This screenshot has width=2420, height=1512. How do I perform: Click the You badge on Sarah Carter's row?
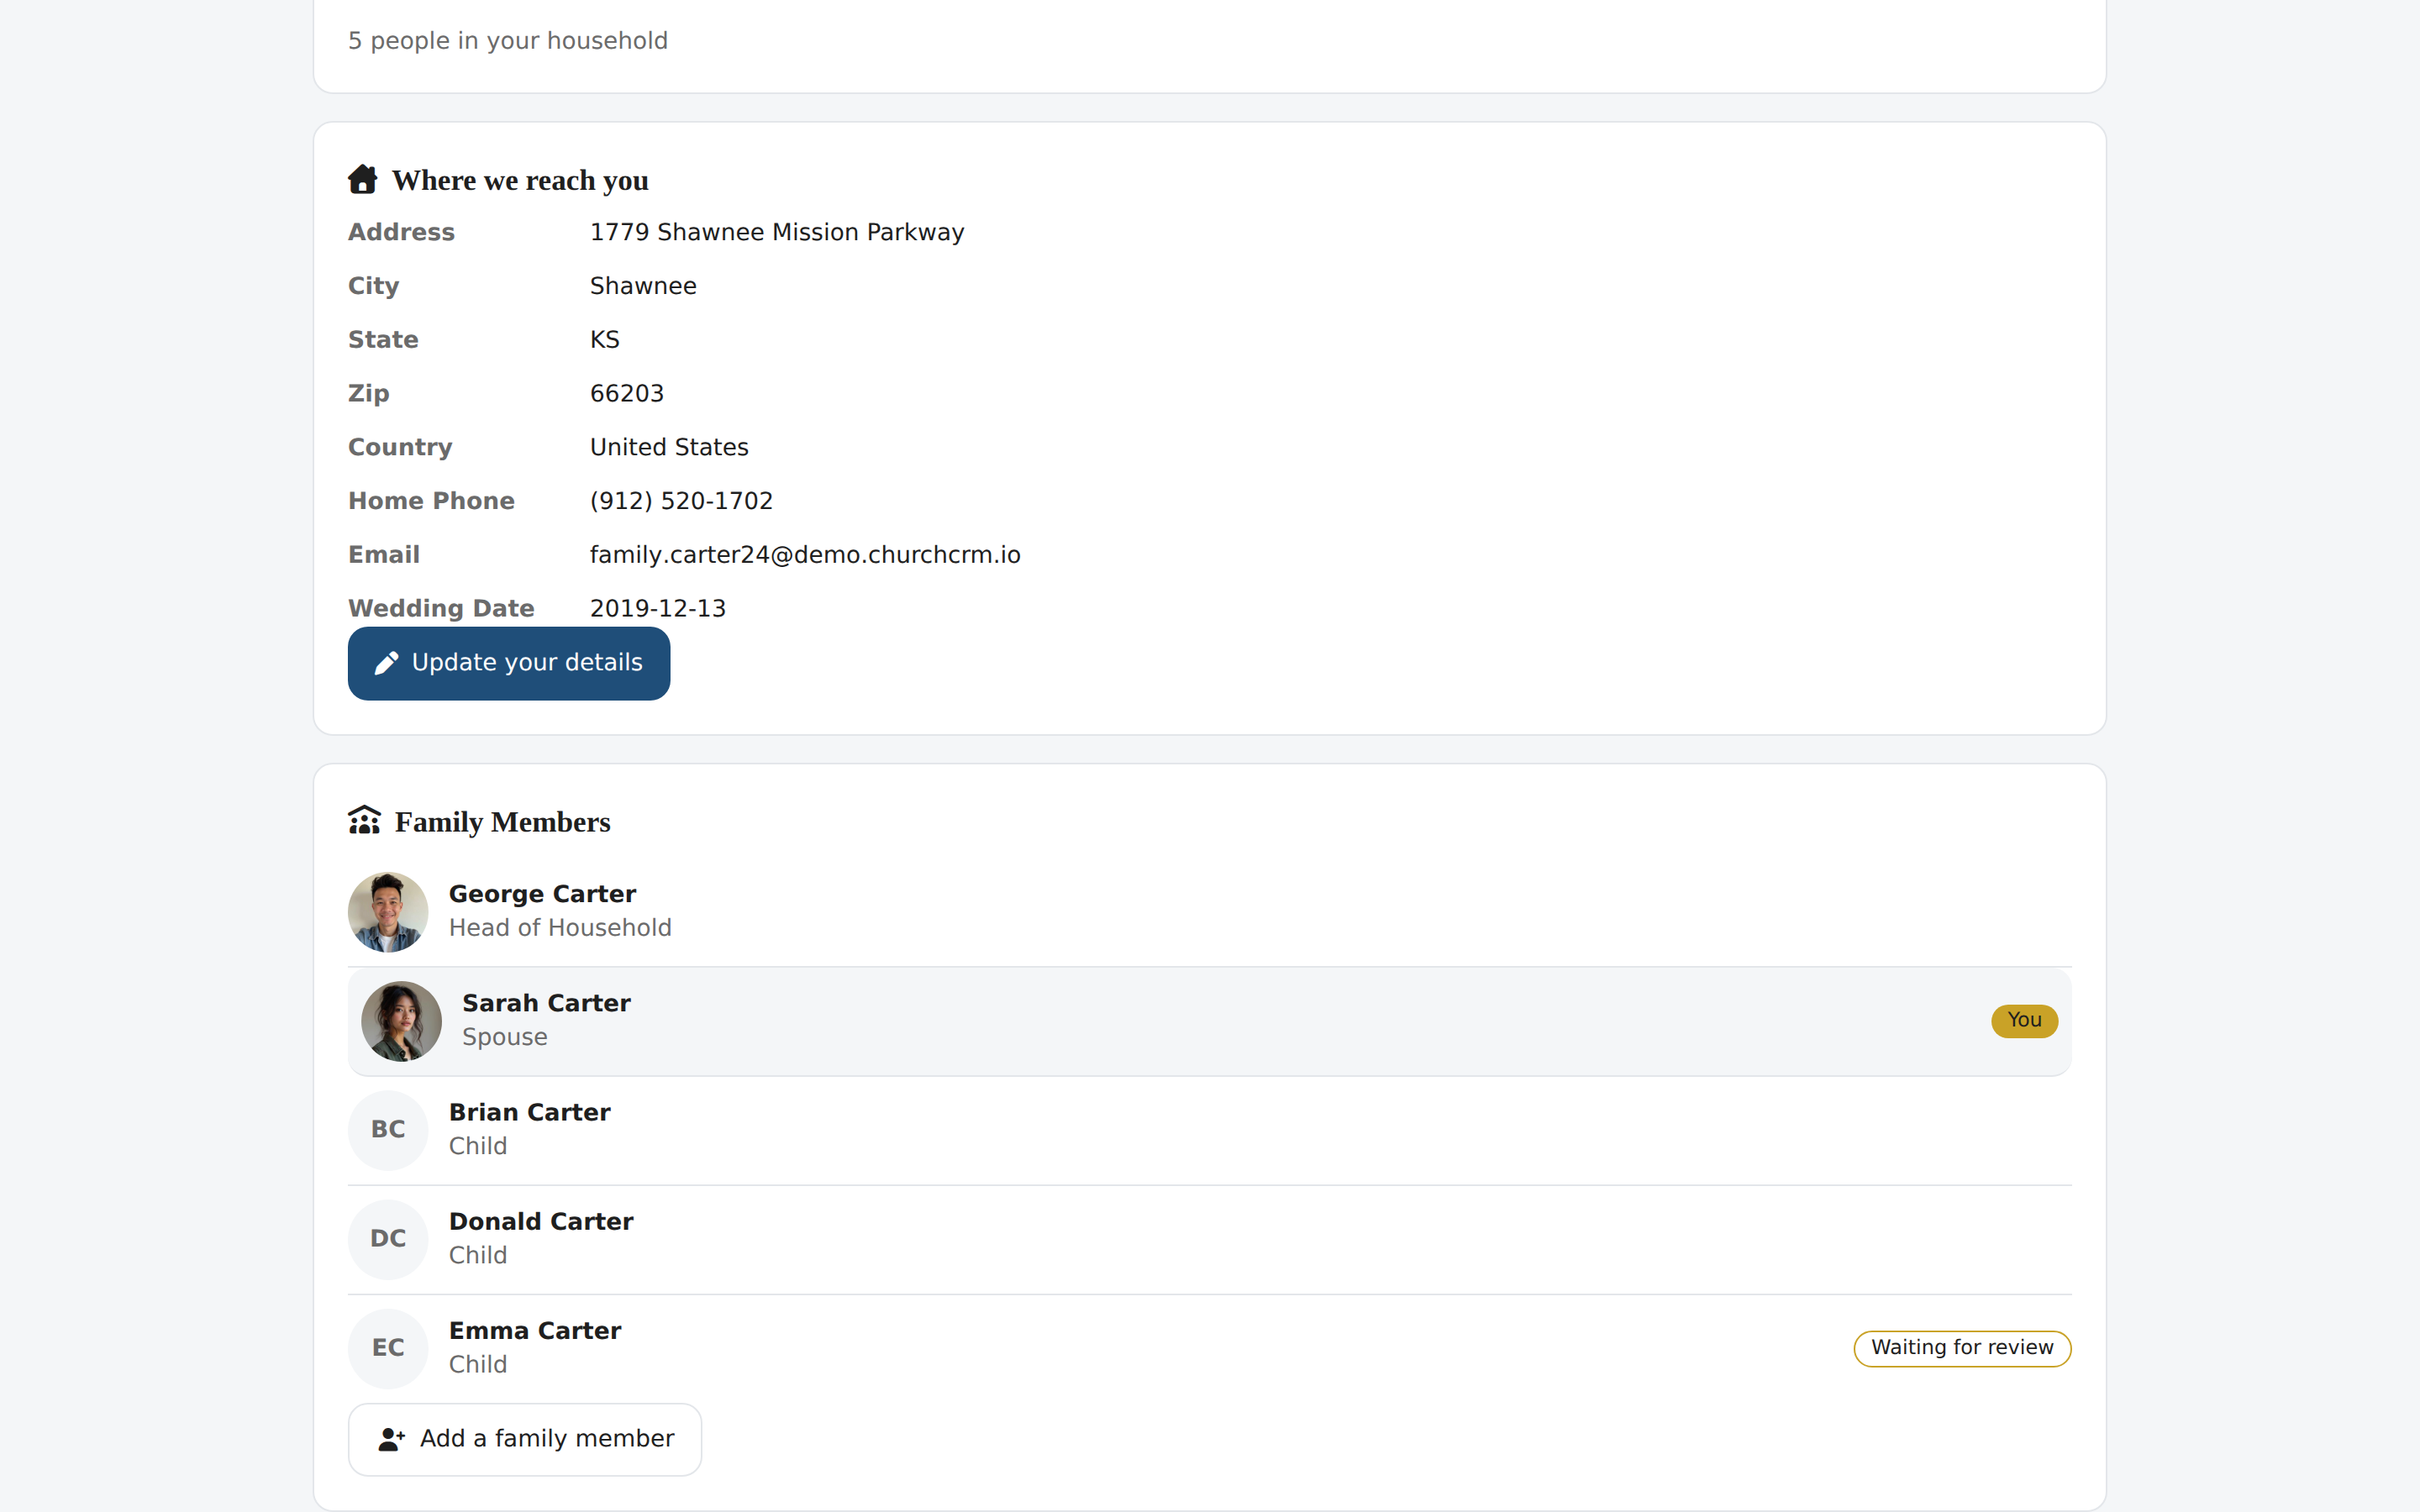[x=2024, y=1021]
